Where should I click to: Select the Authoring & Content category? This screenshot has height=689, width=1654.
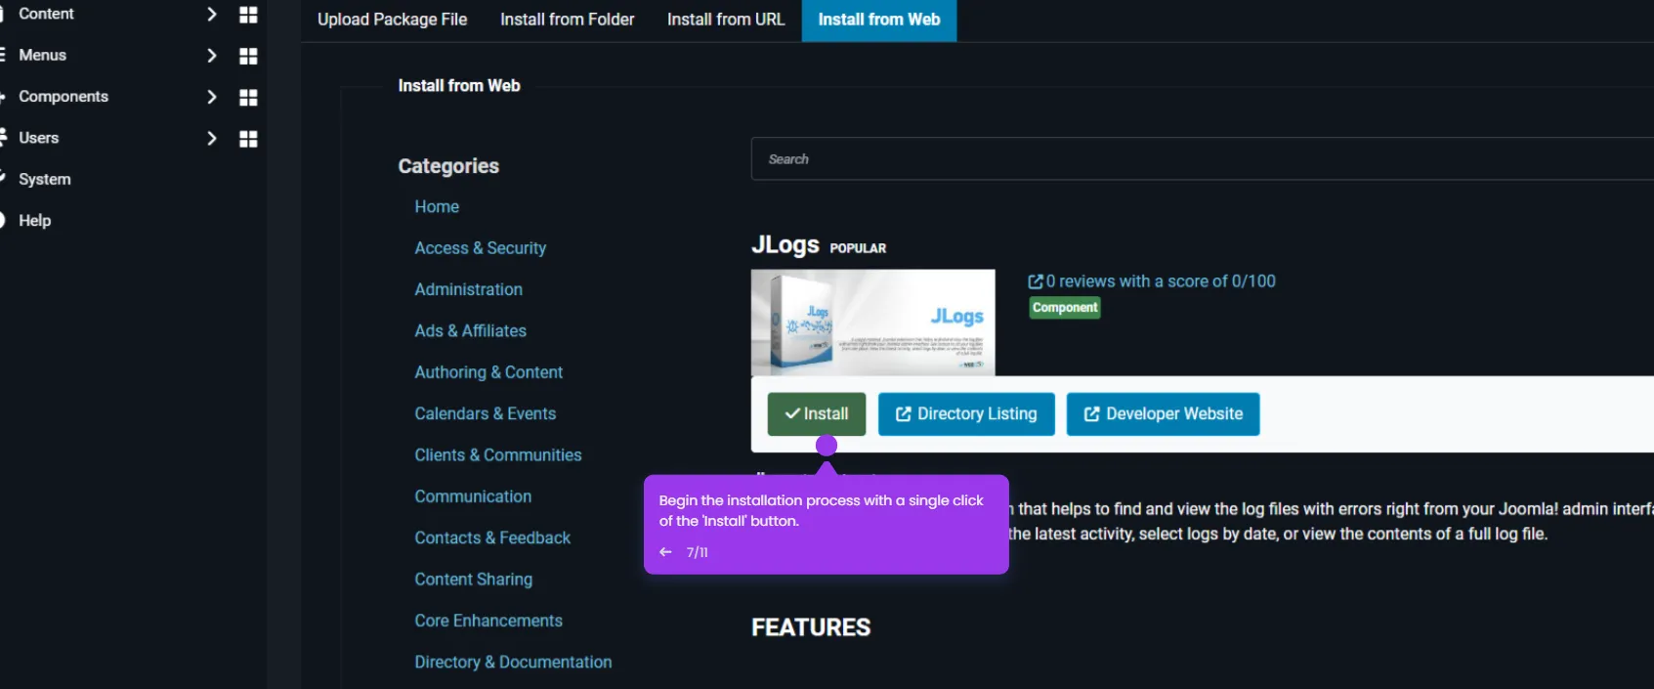point(488,372)
